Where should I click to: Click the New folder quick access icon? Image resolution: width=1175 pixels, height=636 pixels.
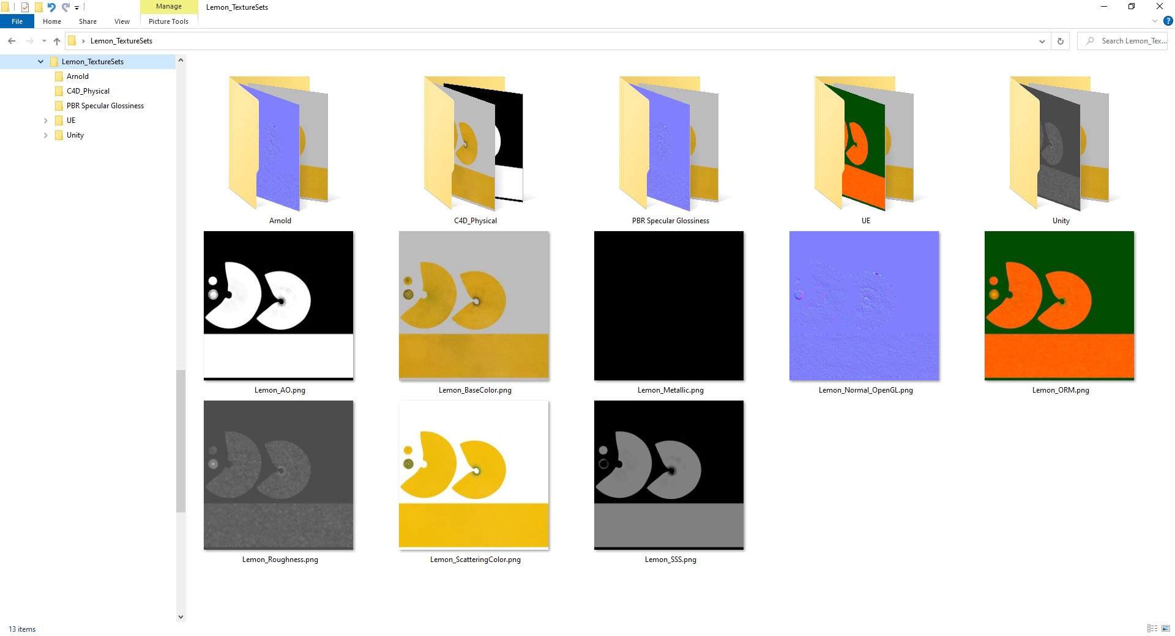[39, 7]
